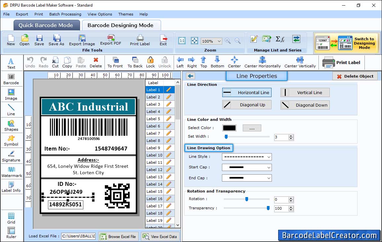Align object to Top

[203, 62]
